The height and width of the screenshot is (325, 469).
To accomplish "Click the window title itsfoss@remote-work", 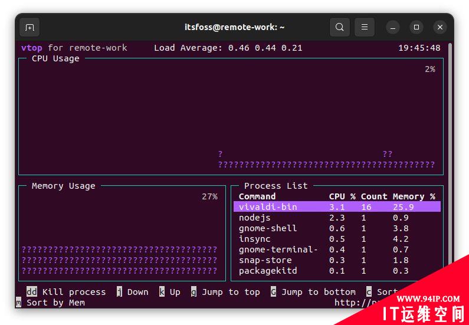I will tap(234, 27).
